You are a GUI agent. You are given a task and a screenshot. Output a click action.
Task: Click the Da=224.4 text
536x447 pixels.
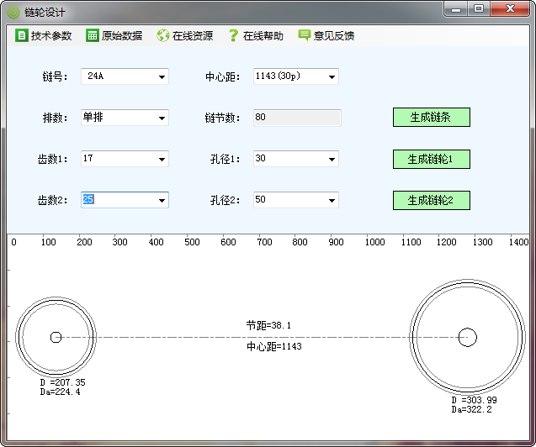[61, 392]
